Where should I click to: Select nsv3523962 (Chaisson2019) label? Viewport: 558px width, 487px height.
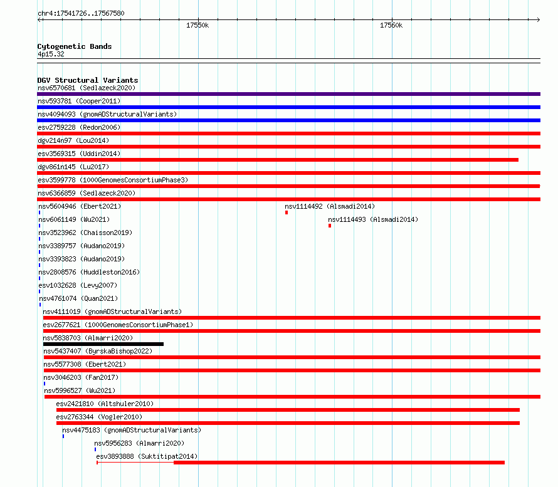click(x=85, y=233)
